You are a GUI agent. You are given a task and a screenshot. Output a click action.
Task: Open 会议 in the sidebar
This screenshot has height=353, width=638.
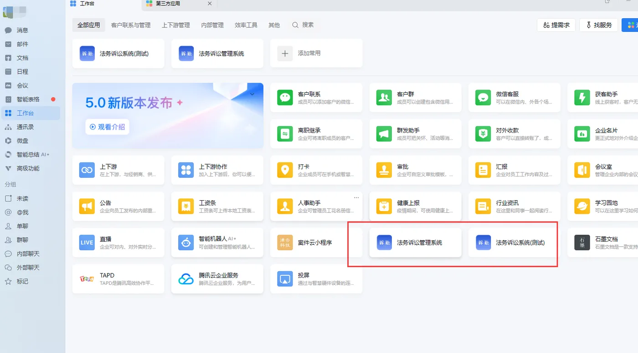coord(30,86)
